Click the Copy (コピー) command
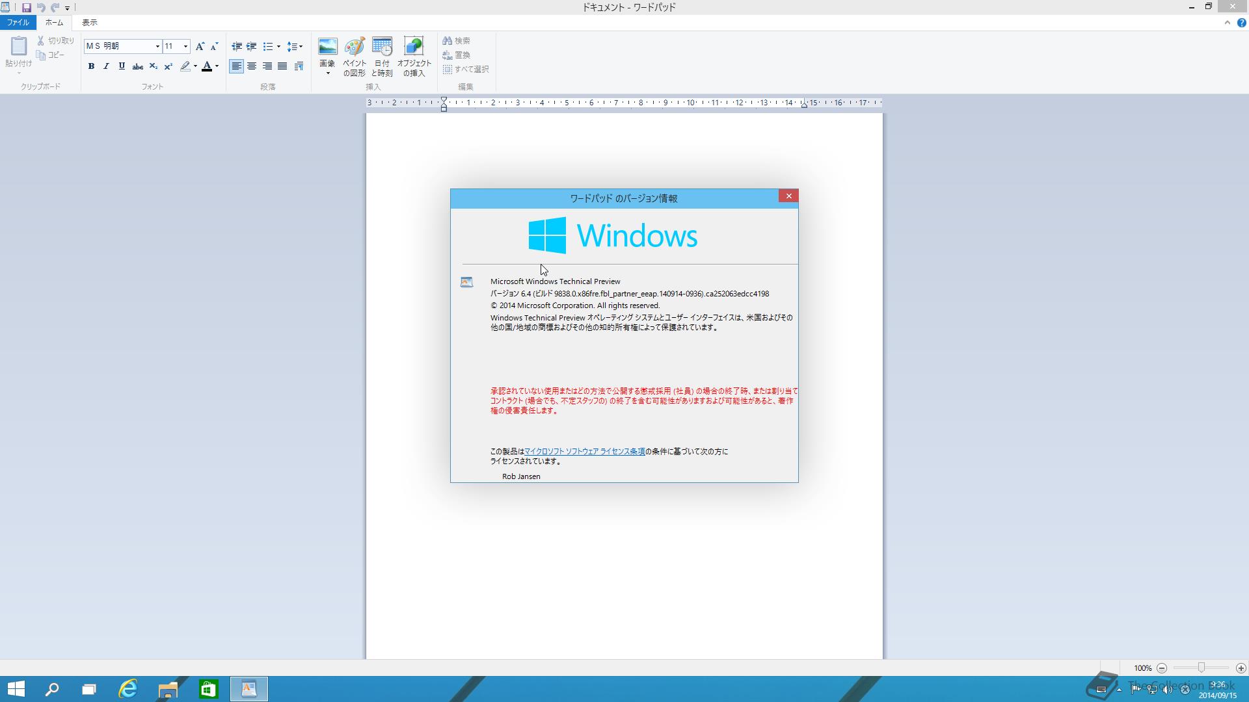Screen dimensions: 1249x702 coord(51,55)
